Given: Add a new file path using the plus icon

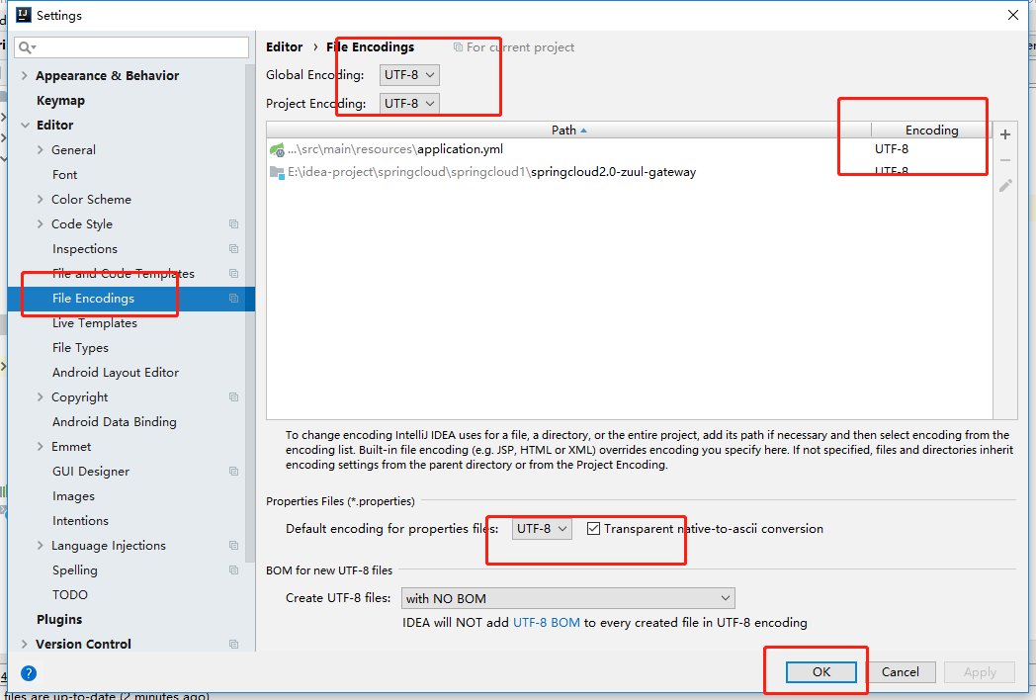Looking at the screenshot, I should 1005,133.
